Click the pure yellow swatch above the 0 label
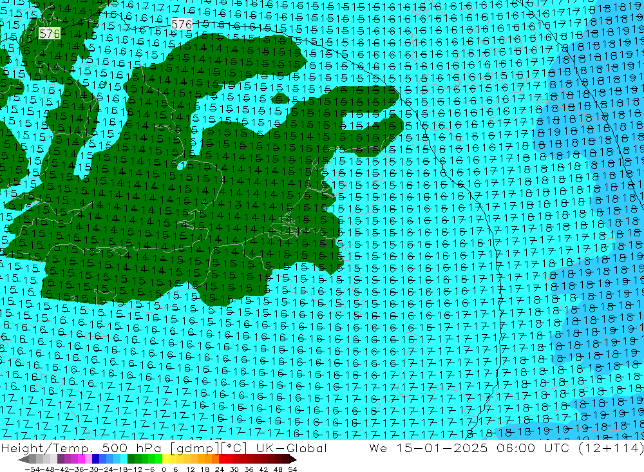This screenshot has height=472, width=644. pos(166,459)
